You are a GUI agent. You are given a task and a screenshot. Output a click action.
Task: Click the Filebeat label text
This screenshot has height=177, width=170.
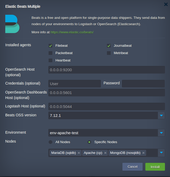pos(61,46)
